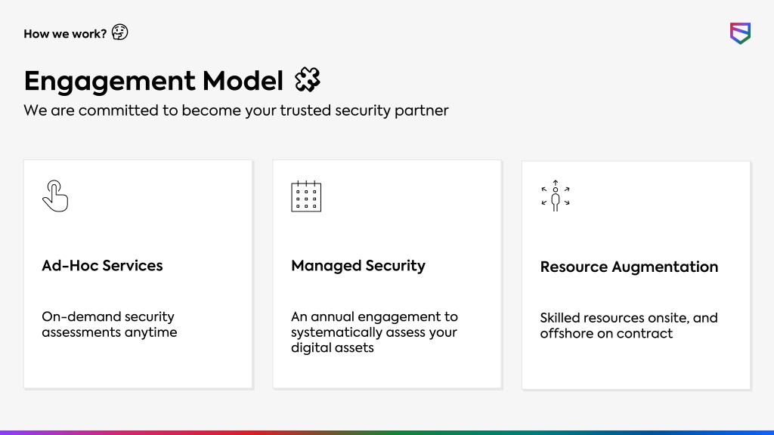Click the annual engagement description text
Screen dimensions: 774x435
374,332
